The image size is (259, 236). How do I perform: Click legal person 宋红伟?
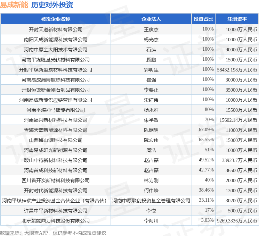[151, 100]
